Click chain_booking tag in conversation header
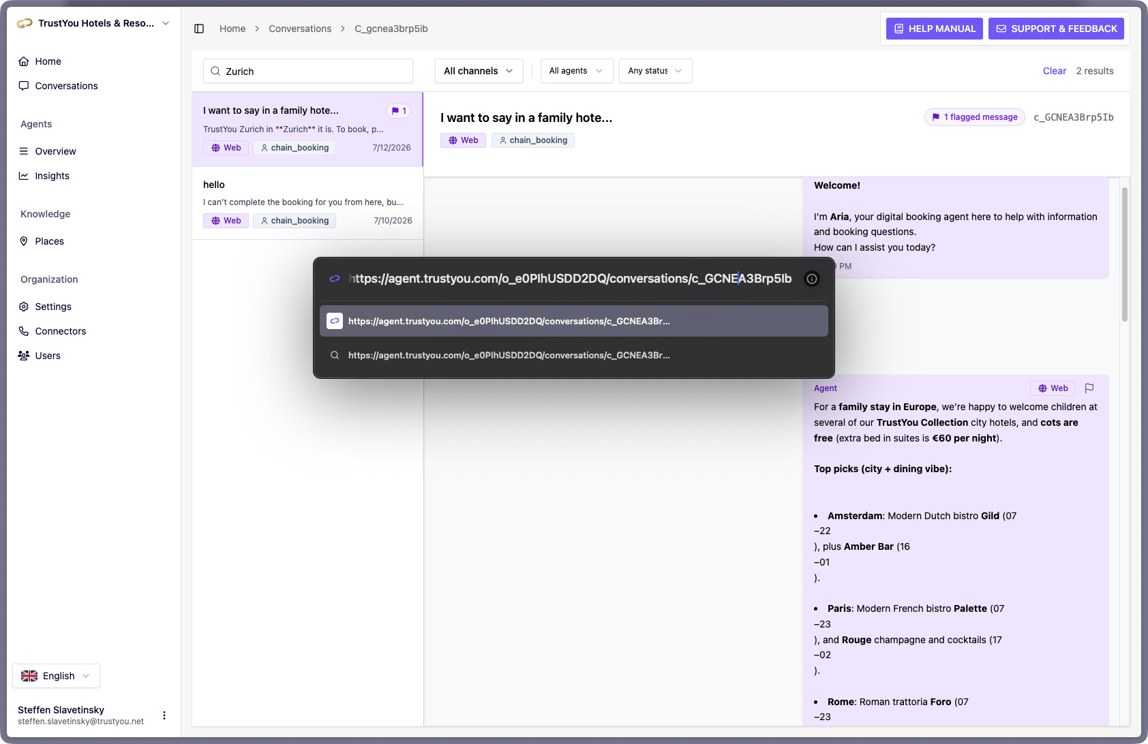The height and width of the screenshot is (744, 1148). pos(533,140)
